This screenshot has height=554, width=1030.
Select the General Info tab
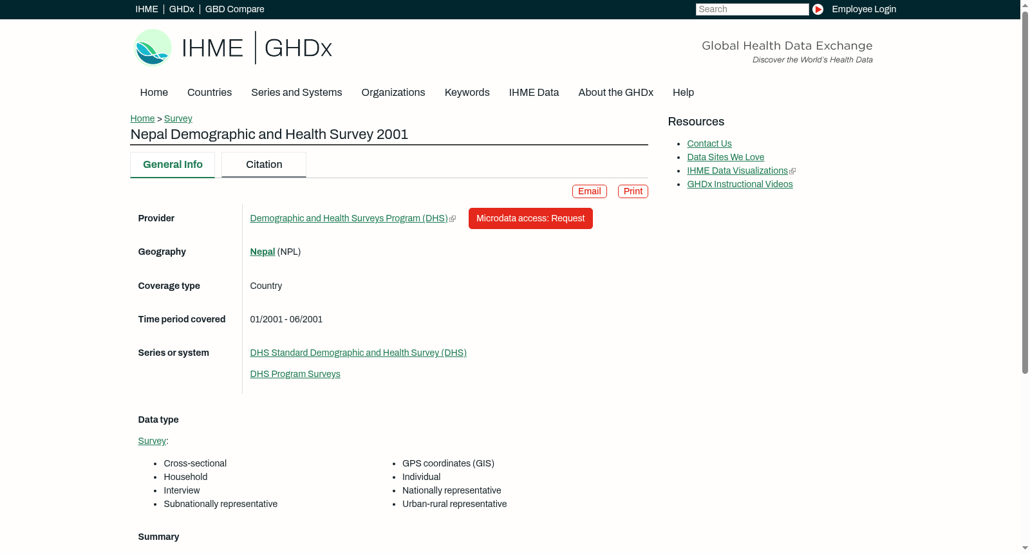click(173, 165)
